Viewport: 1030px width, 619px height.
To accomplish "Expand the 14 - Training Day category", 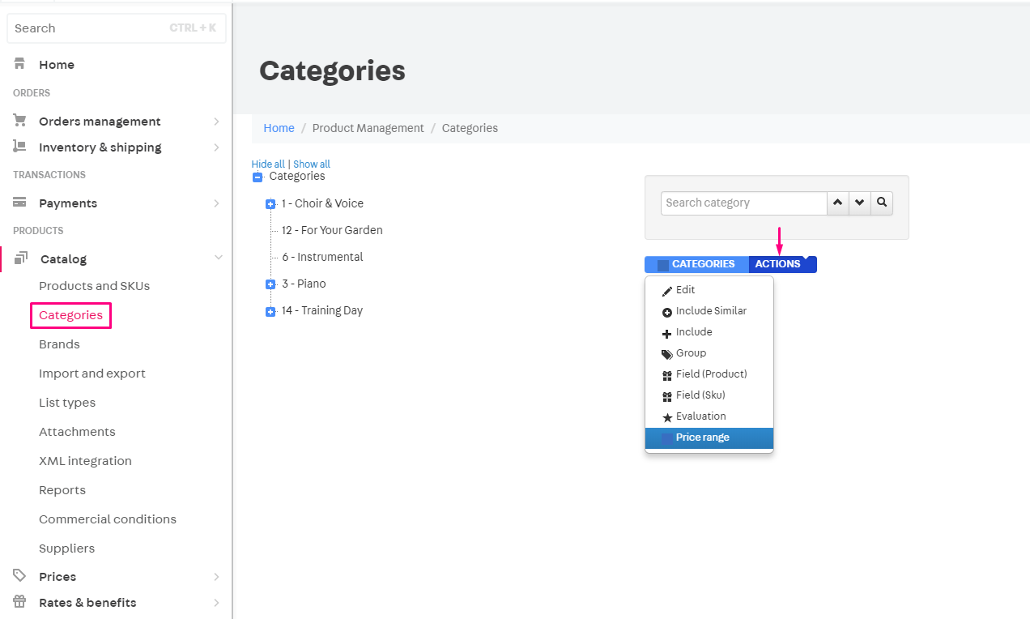I will [x=270, y=311].
